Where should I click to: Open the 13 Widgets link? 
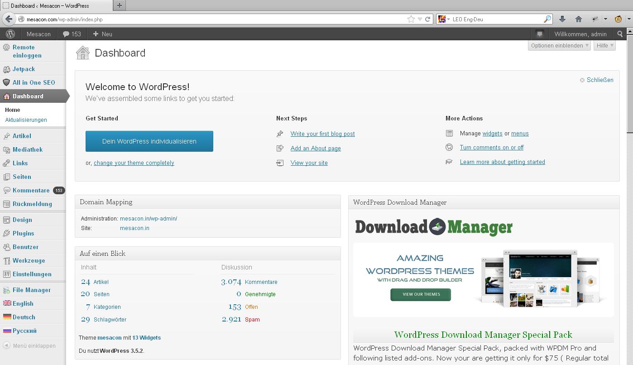click(147, 338)
